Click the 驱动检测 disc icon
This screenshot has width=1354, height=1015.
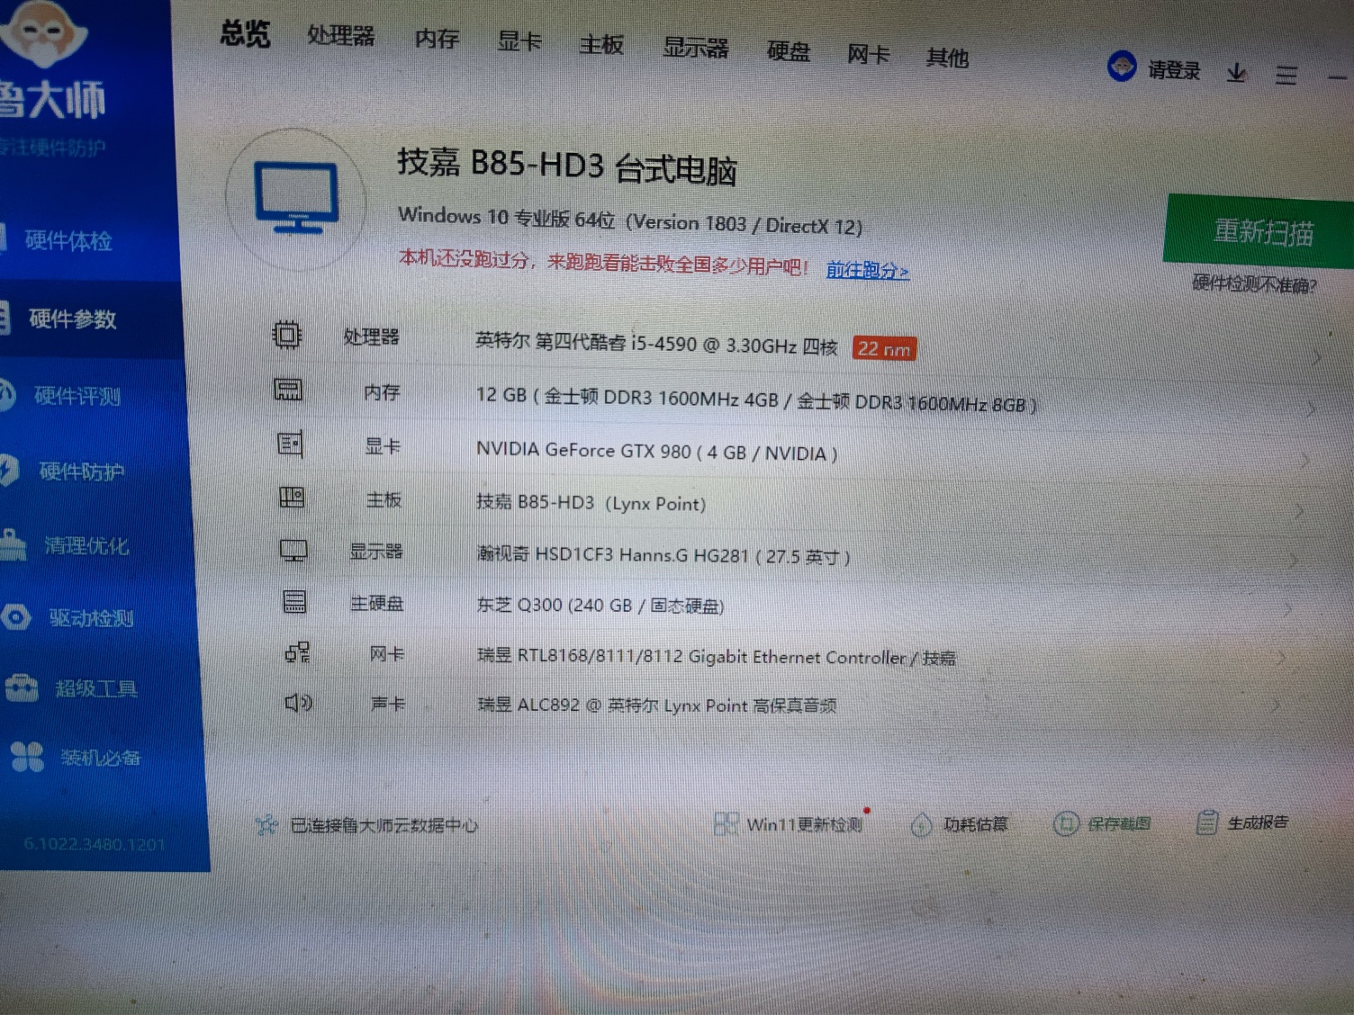(16, 617)
